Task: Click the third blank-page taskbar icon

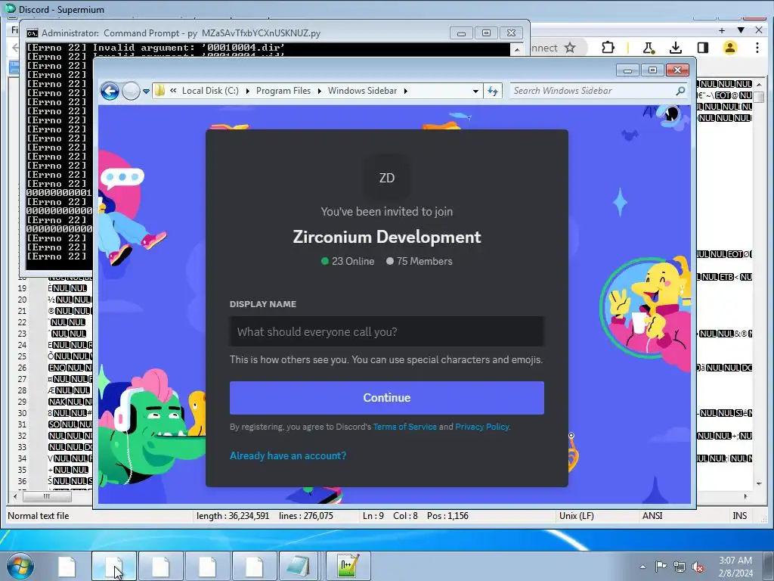Action: (160, 566)
